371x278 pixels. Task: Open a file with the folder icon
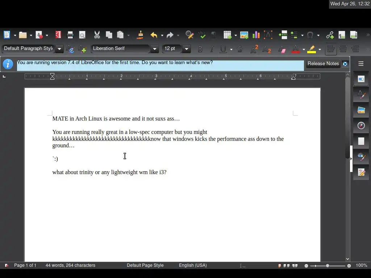tap(23, 35)
